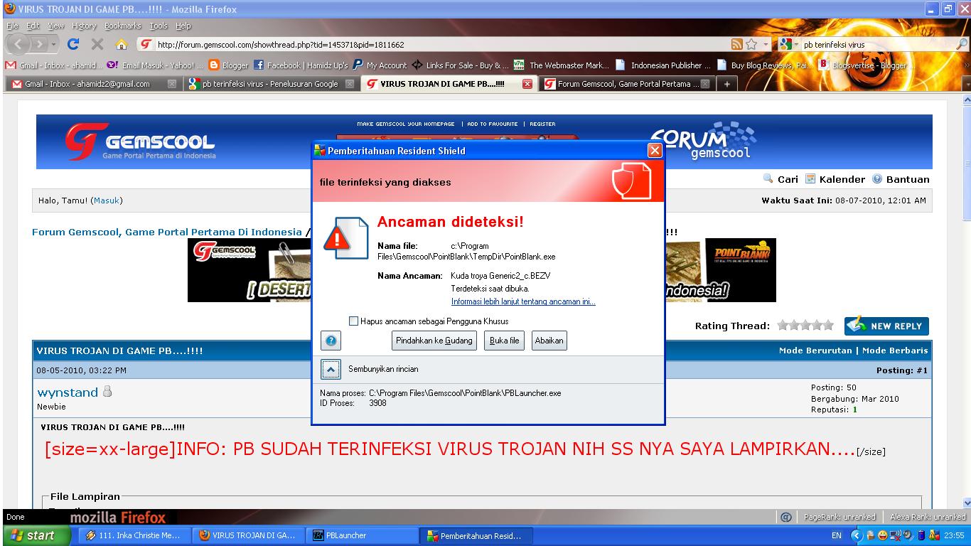
Task: Collapse details with 'Sembunyikan rincian' arrow
Action: (x=331, y=370)
